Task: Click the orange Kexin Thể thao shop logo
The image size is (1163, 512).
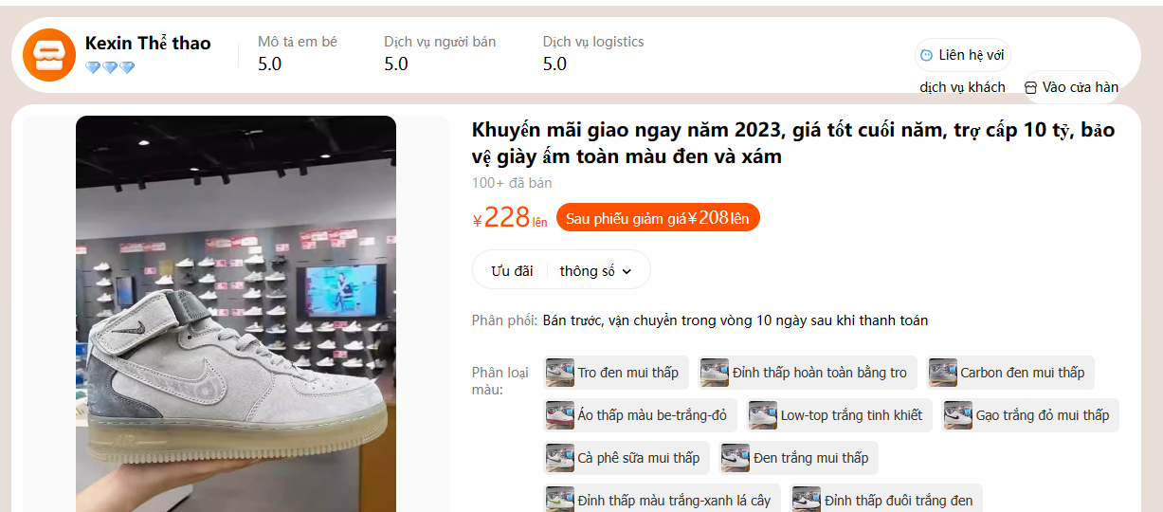Action: pos(49,55)
